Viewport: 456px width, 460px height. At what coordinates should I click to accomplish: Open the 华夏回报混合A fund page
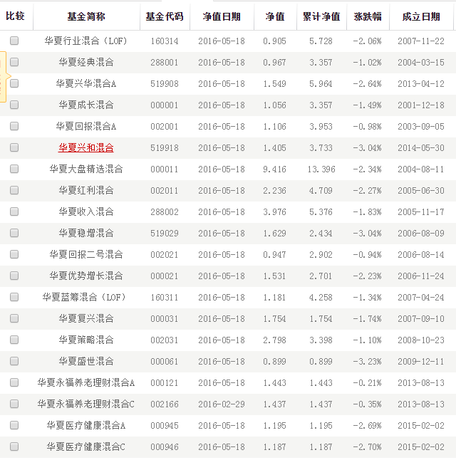coord(86,127)
